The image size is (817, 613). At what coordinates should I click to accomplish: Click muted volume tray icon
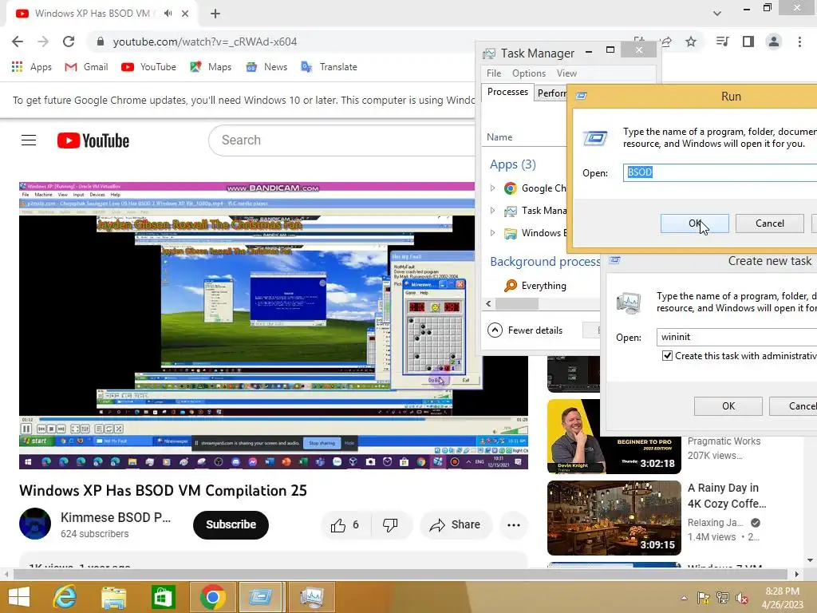click(741, 598)
